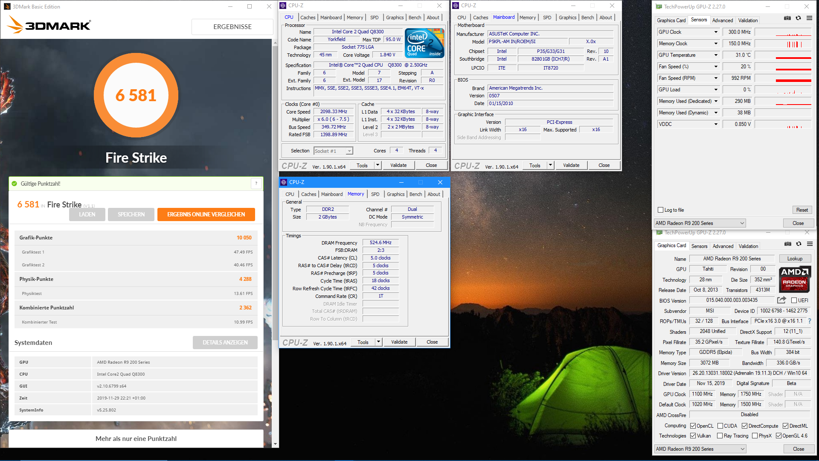
Task: Click the Intel Core 2 Quad logo in CPU-Z
Action: 424,43
